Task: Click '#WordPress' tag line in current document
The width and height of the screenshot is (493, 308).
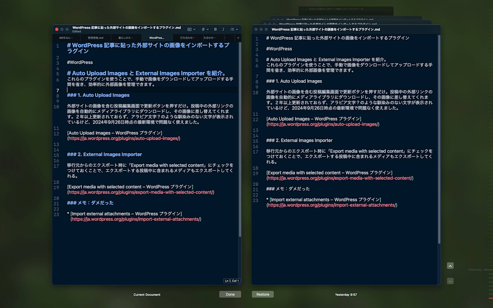Action: click(80, 62)
